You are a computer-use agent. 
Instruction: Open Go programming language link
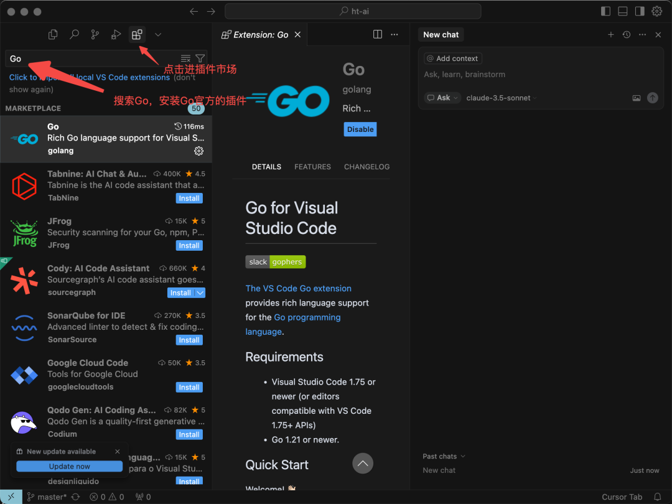click(x=307, y=317)
